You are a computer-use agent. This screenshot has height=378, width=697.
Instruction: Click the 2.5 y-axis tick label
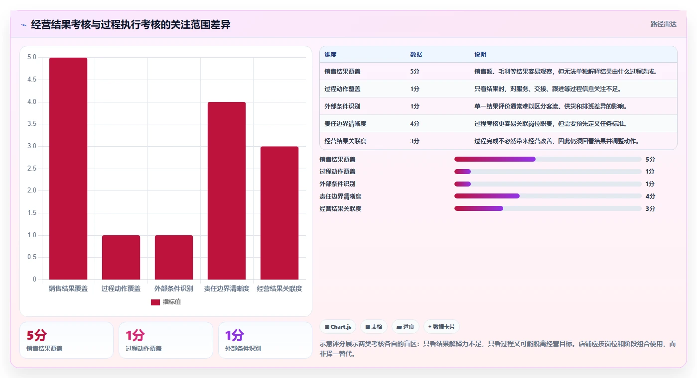pos(32,169)
